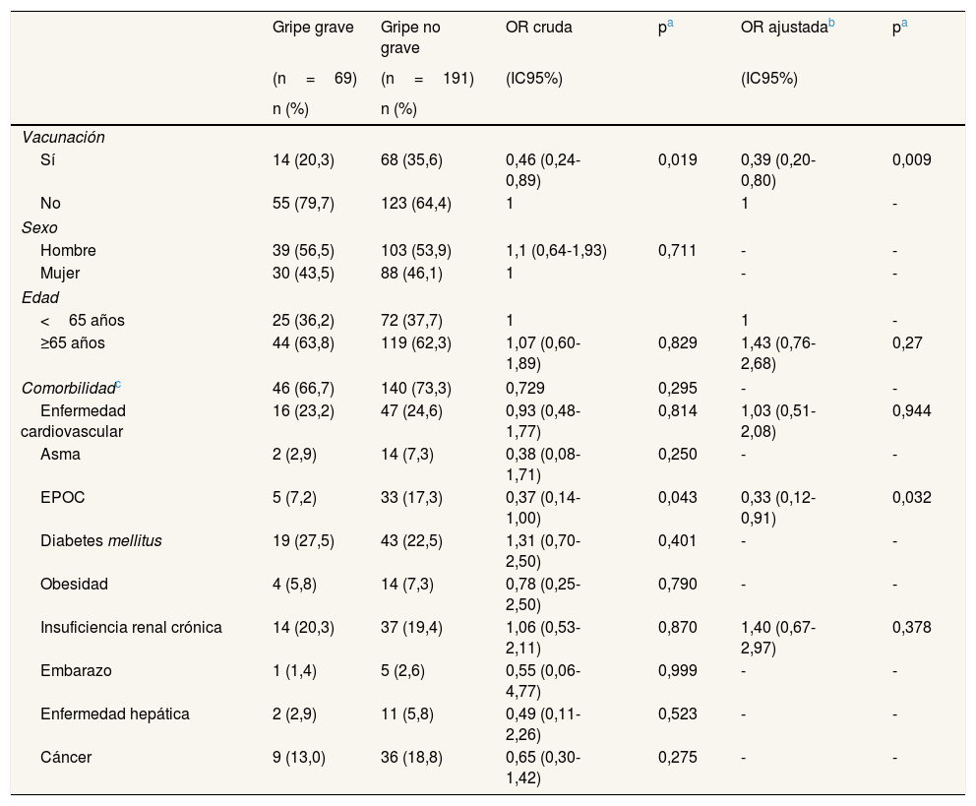Click the Edad section heading
This screenshot has width=976, height=806.
click(40, 296)
